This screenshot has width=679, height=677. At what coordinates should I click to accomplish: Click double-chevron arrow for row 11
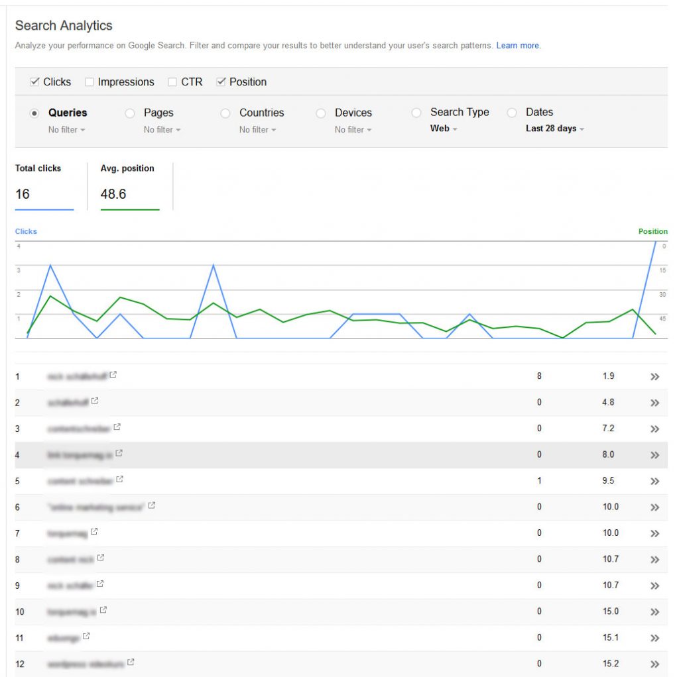point(654,638)
